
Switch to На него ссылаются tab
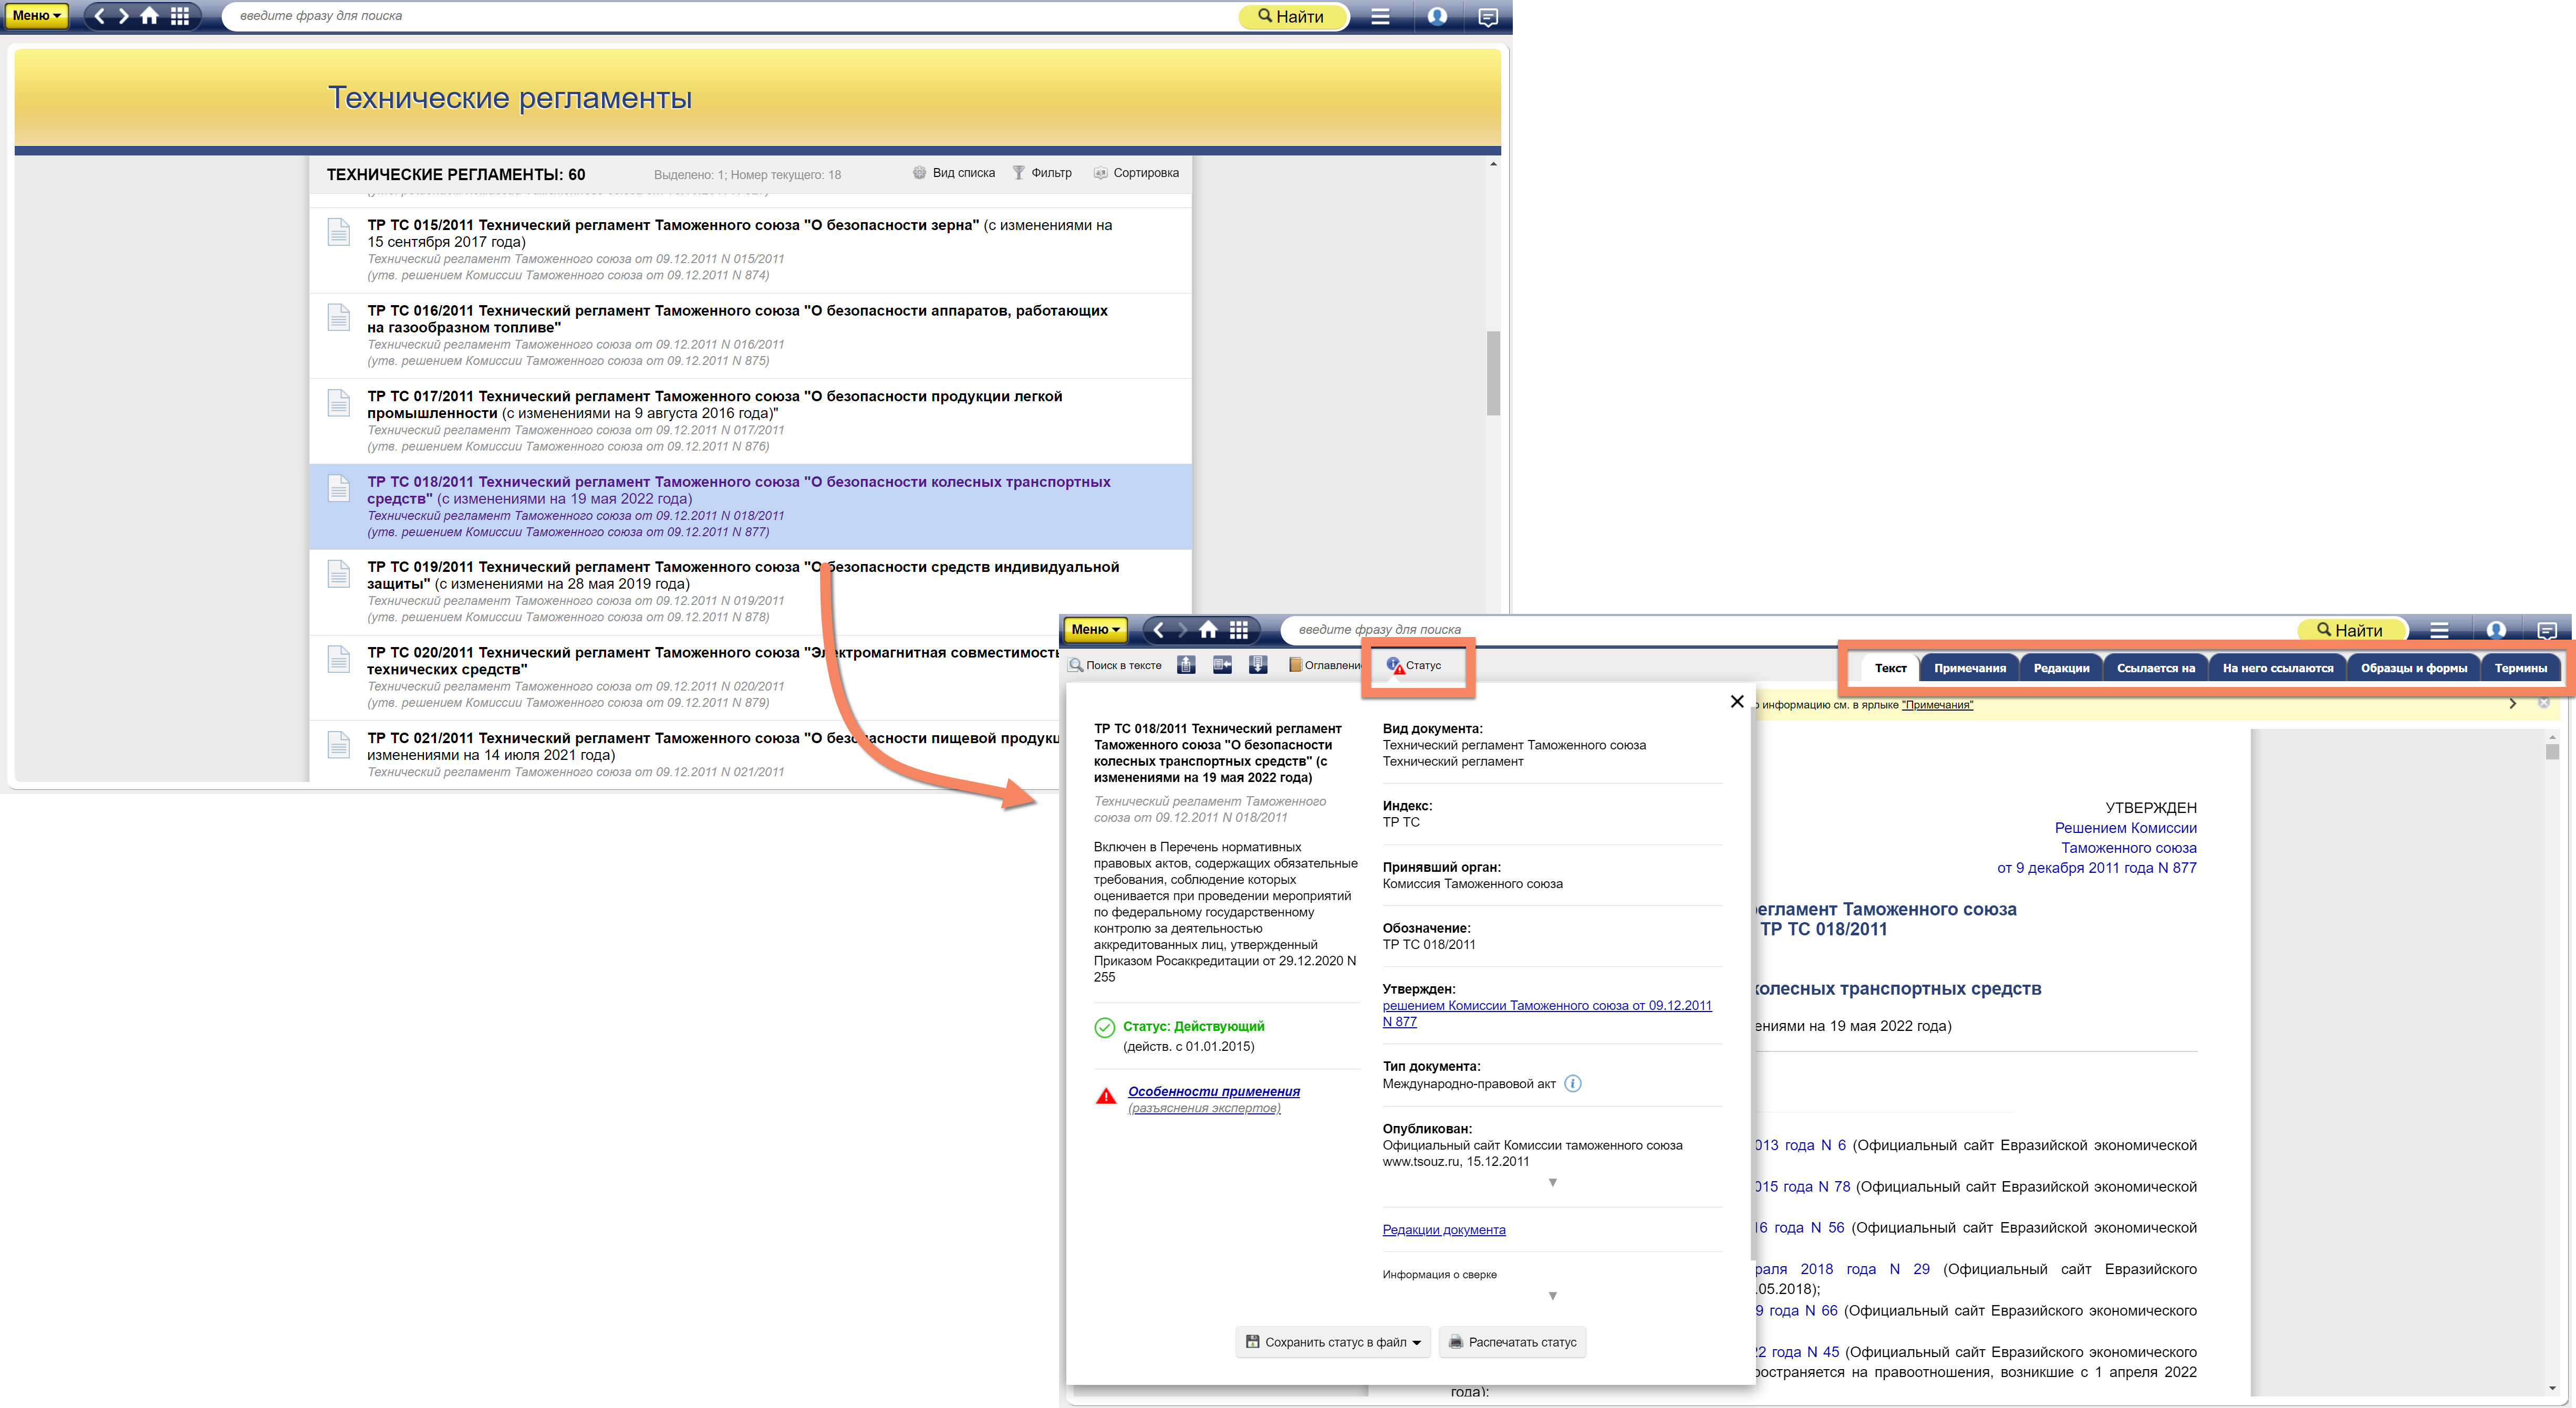point(2277,668)
